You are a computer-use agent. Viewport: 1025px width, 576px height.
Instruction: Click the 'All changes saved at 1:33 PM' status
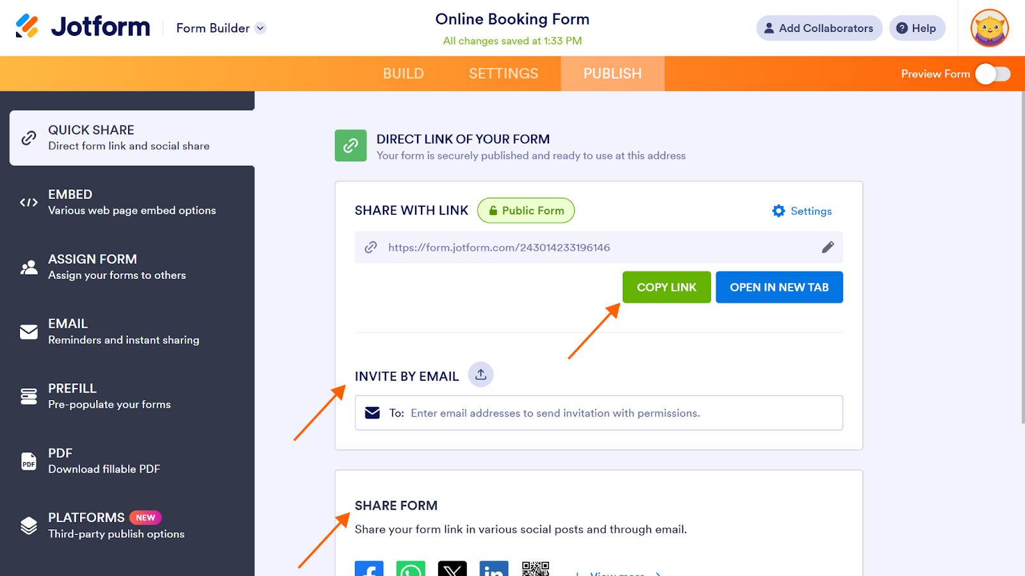click(x=512, y=41)
